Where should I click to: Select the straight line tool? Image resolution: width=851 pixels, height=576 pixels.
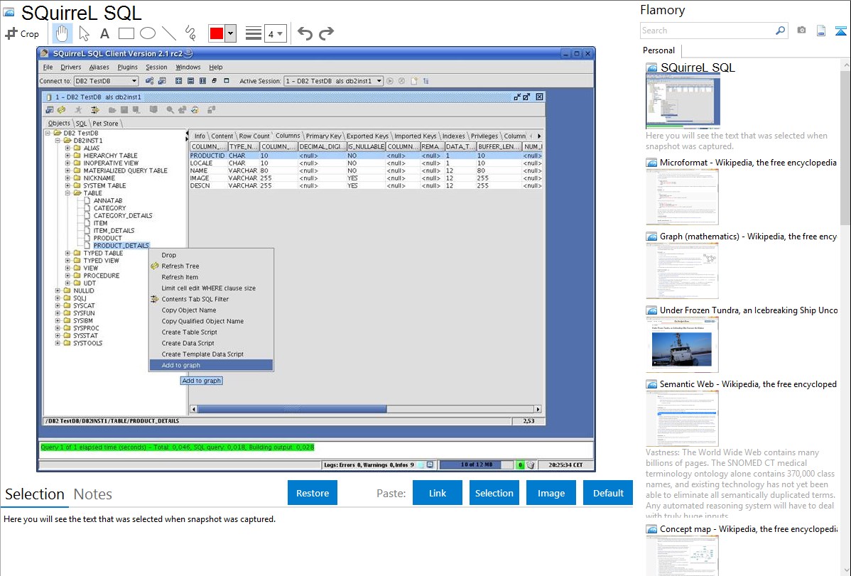tap(169, 33)
